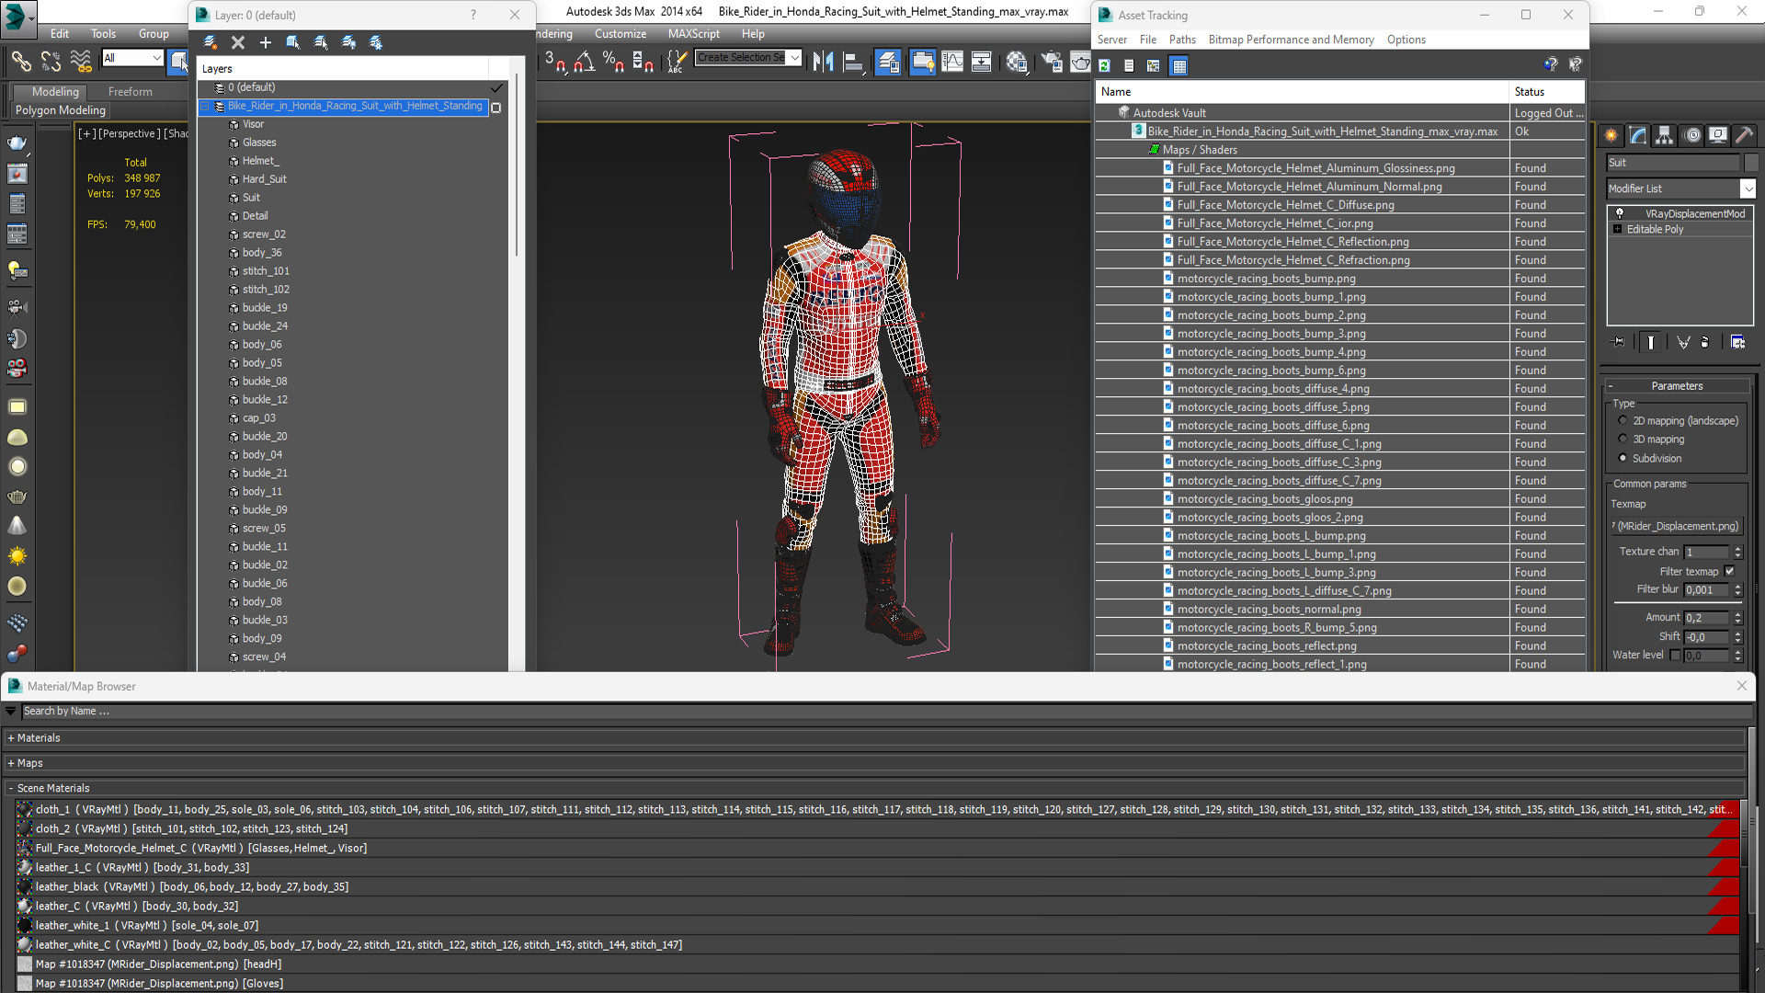Click the MRider_Displacement.png texmap button

(x=1677, y=526)
